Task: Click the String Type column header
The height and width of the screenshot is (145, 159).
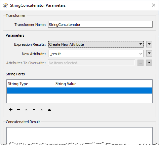Action: (x=30, y=84)
